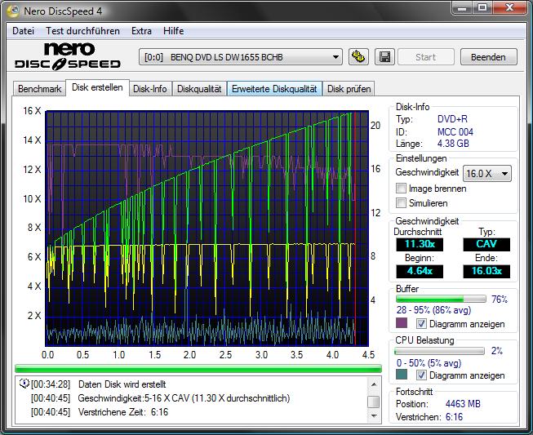
Task: Open the BENQ DVD drive selection dropdown
Action: pos(241,57)
